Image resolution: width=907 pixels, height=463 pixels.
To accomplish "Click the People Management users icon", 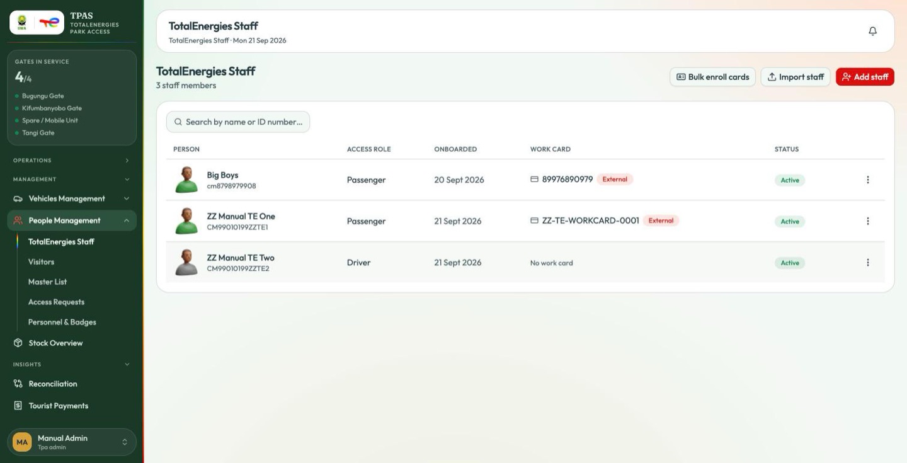I will (x=18, y=220).
